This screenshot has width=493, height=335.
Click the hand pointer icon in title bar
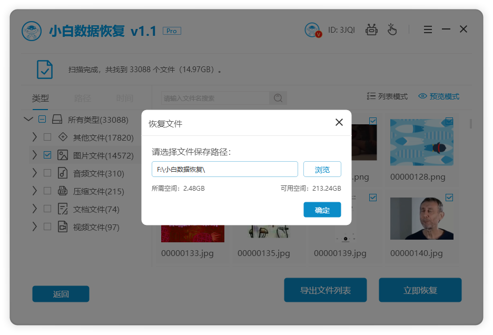coord(392,29)
